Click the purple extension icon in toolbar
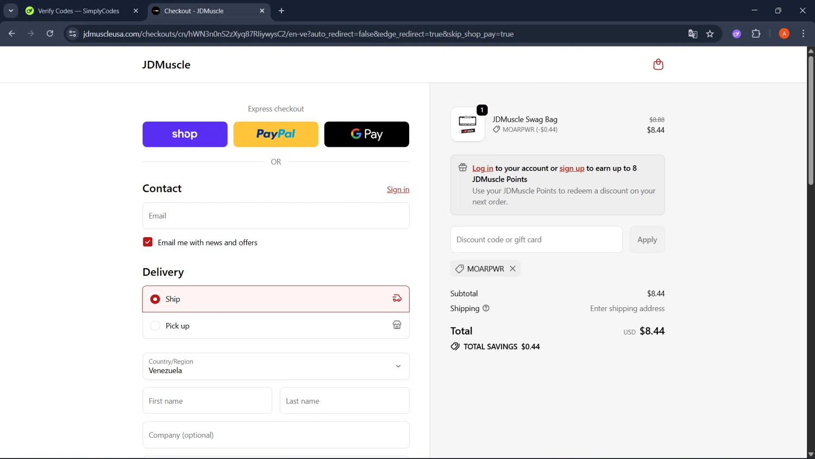This screenshot has width=815, height=459. [737, 34]
